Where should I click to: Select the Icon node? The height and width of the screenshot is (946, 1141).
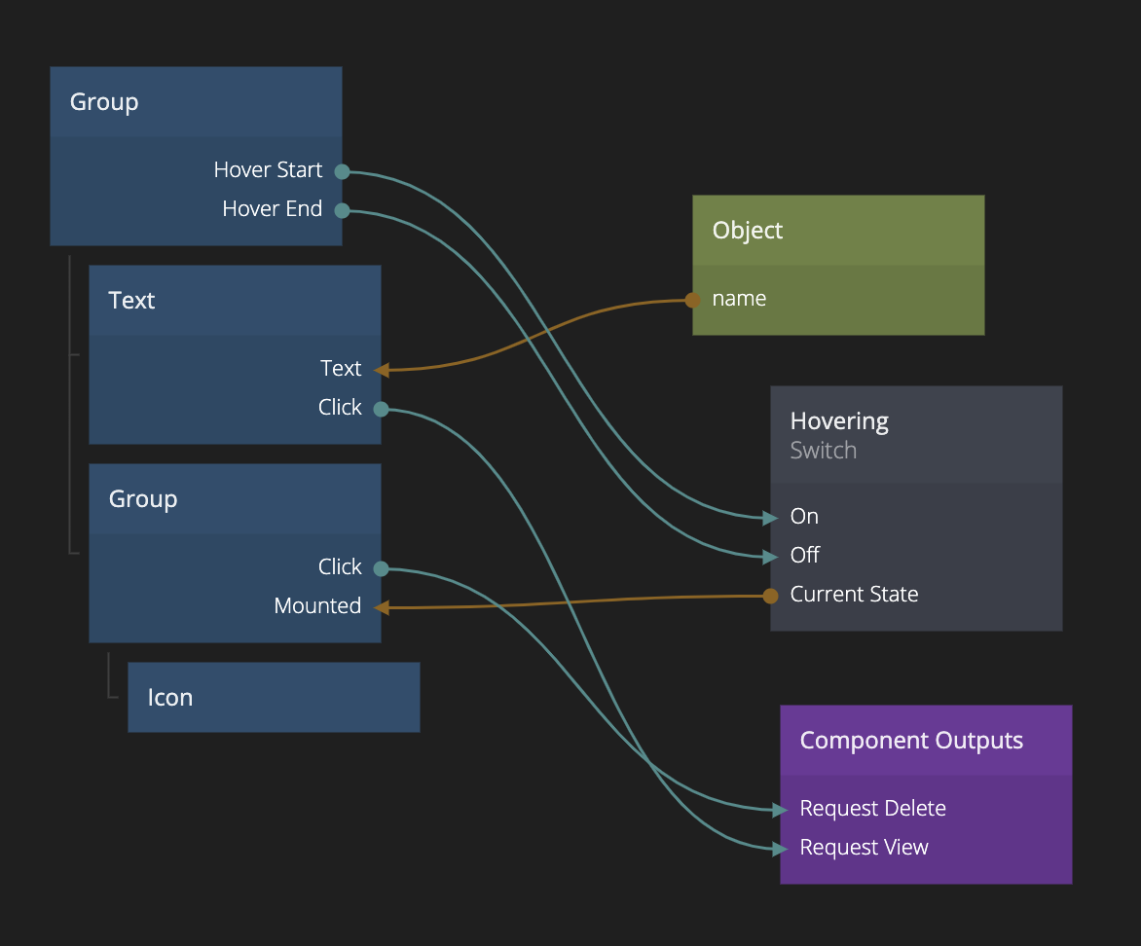click(x=274, y=698)
